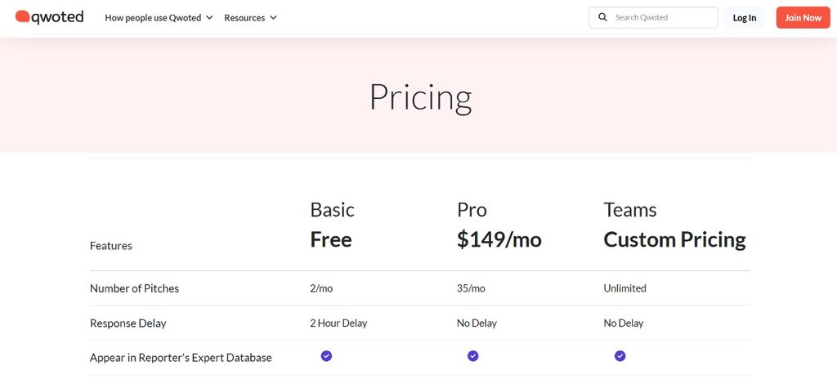The image size is (837, 379).
Task: Click Teams plan Expert Database checkmark
Action: point(620,356)
